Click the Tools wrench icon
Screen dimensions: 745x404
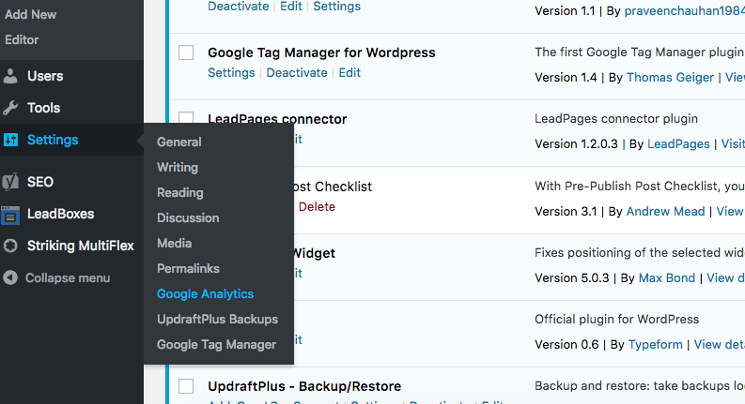click(10, 108)
